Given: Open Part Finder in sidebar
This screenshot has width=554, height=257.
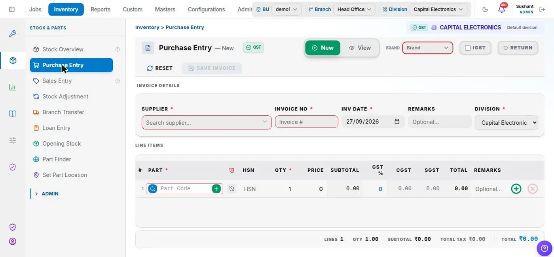Looking at the screenshot, I should point(71,159).
